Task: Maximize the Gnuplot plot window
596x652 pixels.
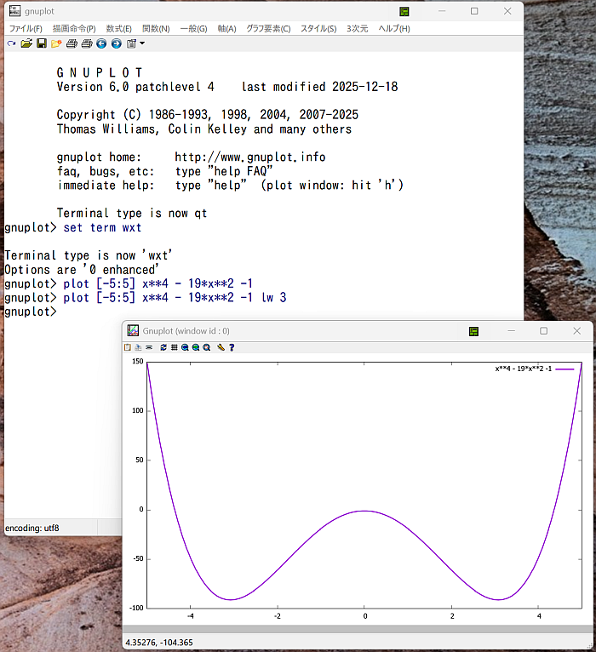Action: coord(543,331)
